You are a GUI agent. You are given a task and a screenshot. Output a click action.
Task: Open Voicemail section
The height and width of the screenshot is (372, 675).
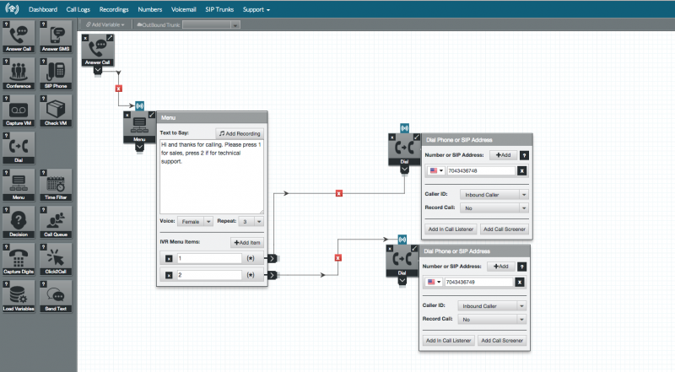(x=183, y=9)
